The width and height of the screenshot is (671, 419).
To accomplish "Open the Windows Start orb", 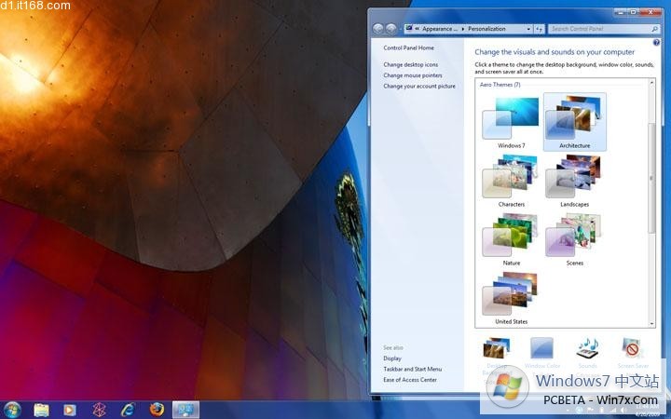I will [12, 410].
